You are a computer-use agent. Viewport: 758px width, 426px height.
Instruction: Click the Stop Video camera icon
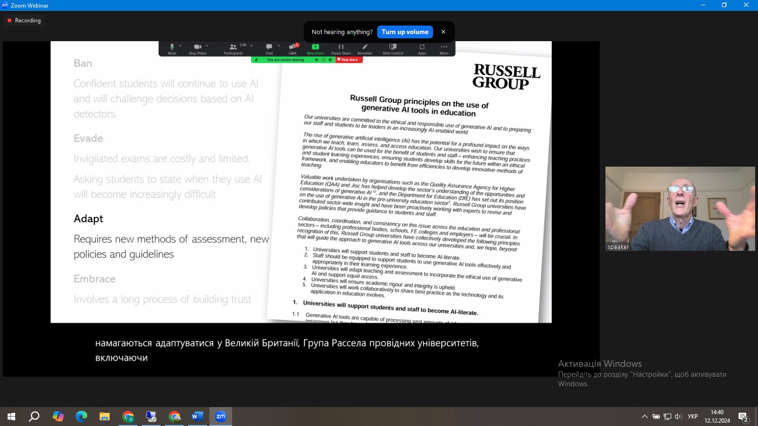198,46
